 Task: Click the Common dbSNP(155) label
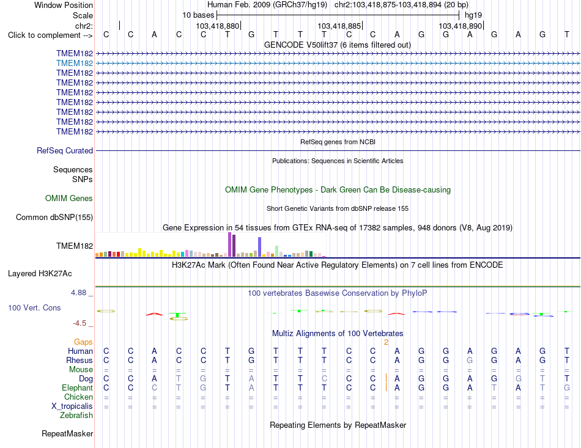pos(54,218)
